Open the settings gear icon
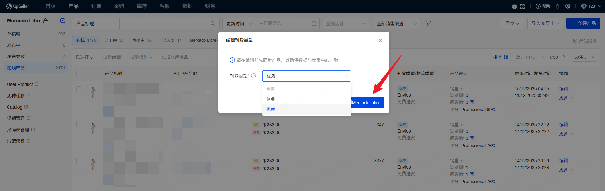The image size is (605, 191). [x=568, y=6]
